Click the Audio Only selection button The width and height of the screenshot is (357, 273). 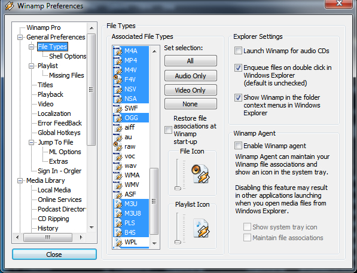pyautogui.click(x=191, y=76)
